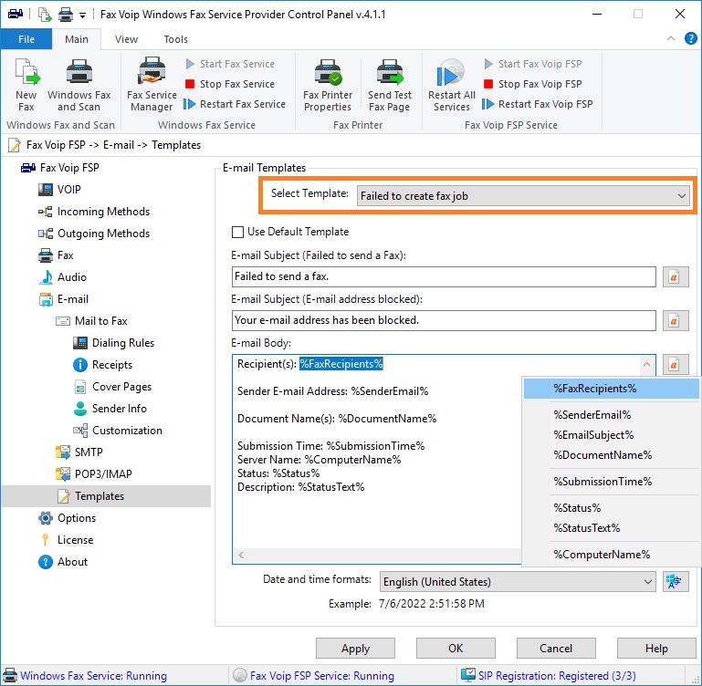Click the address blocked subject field
The image size is (702, 686).
444,321
